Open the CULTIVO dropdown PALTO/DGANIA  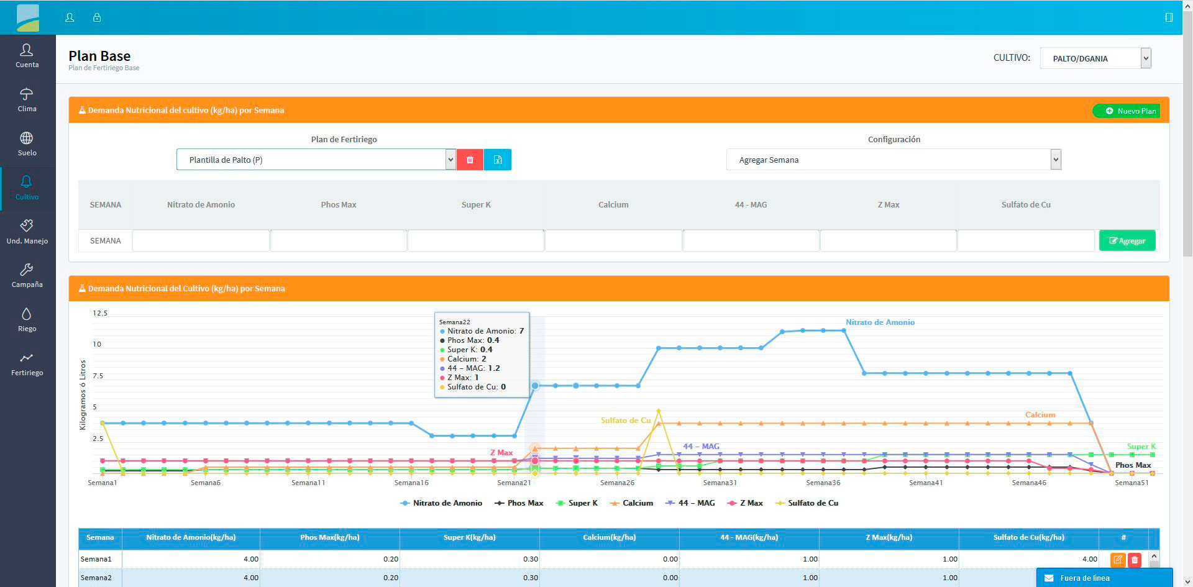1095,58
